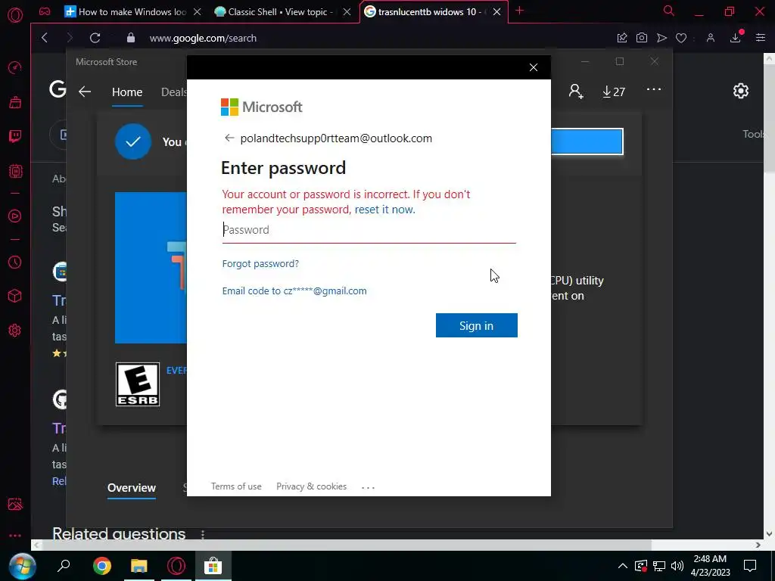Go back in Opera browser
This screenshot has height=581, width=775.
pyautogui.click(x=45, y=38)
